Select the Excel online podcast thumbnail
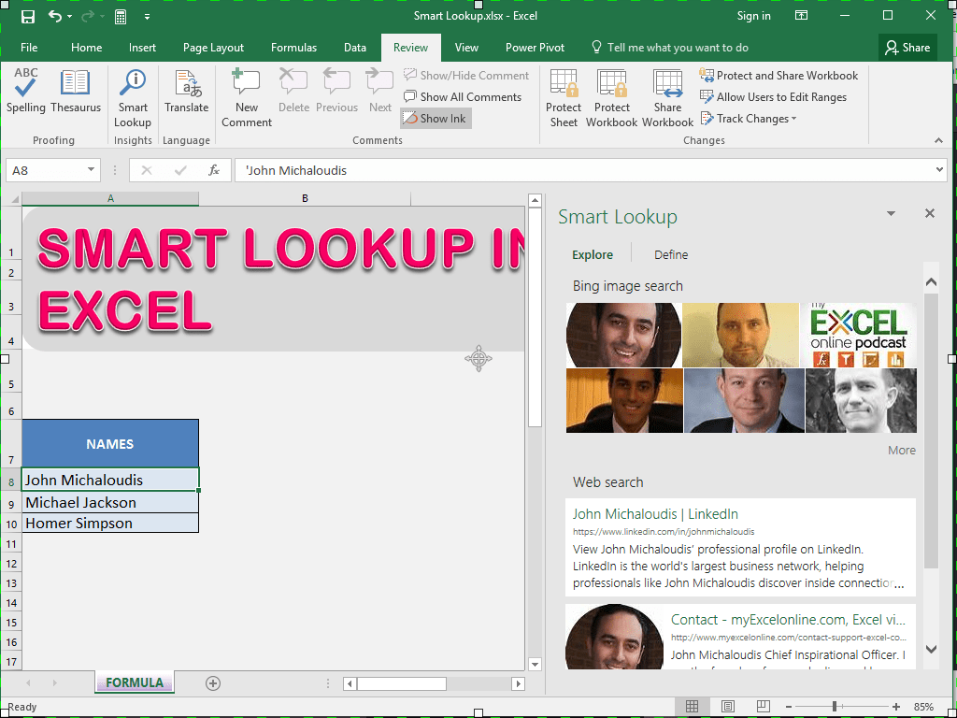Image resolution: width=957 pixels, height=718 pixels. pos(858,336)
